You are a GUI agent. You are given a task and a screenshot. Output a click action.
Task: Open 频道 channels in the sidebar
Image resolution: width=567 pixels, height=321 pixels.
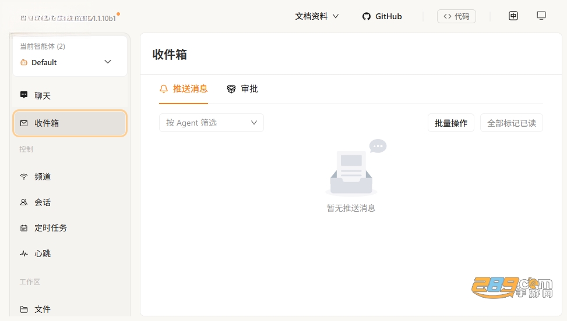click(70, 177)
